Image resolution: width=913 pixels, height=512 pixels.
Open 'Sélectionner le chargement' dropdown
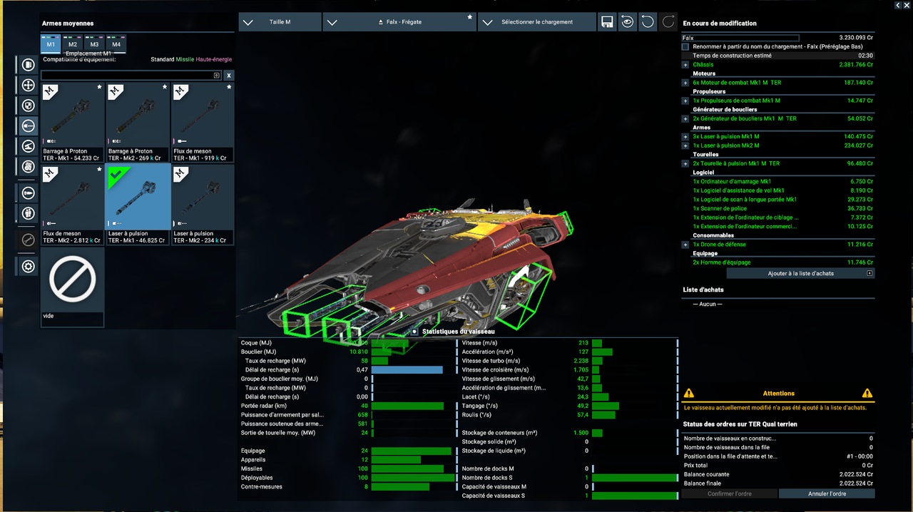(x=536, y=22)
